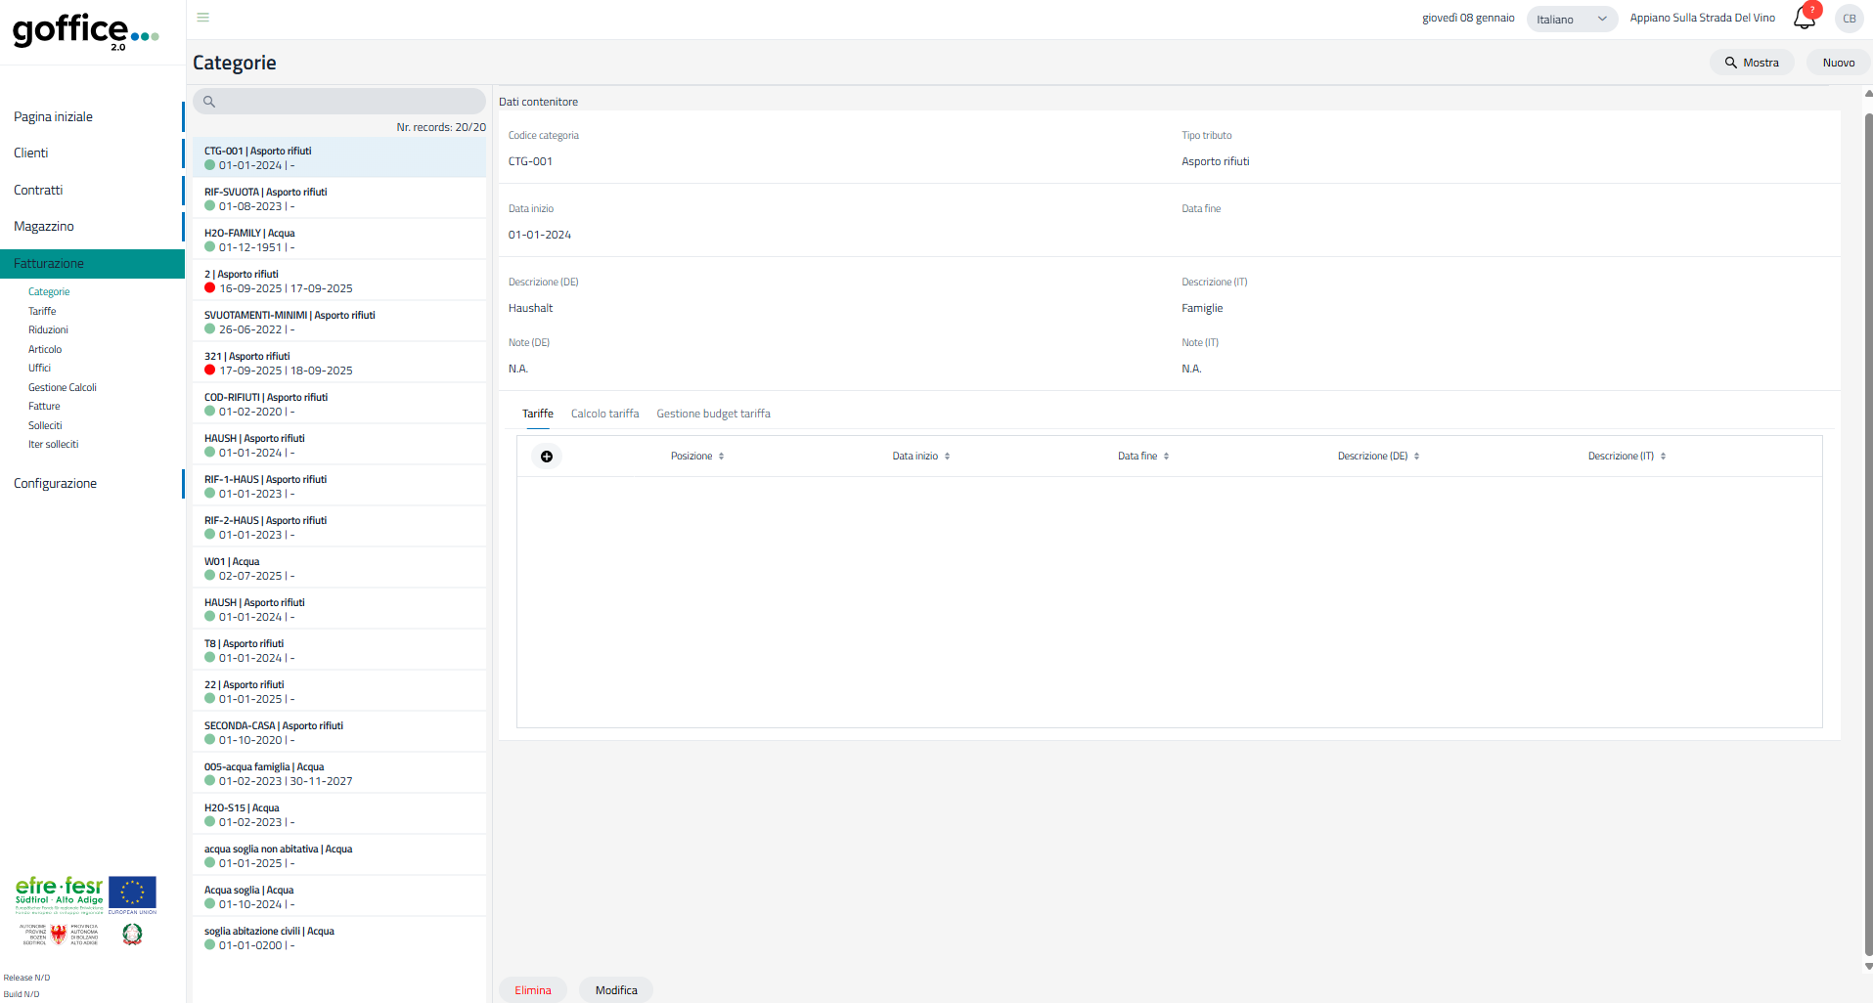Click the add tariff plus icon

tap(547, 457)
